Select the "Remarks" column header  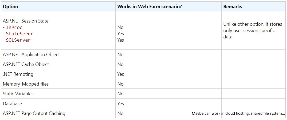233,7
